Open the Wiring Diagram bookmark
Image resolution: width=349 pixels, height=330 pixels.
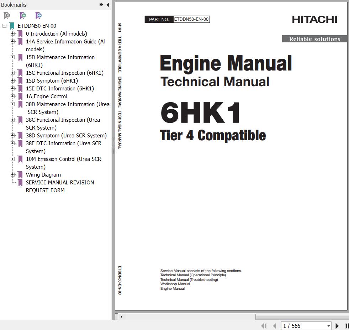click(43, 175)
